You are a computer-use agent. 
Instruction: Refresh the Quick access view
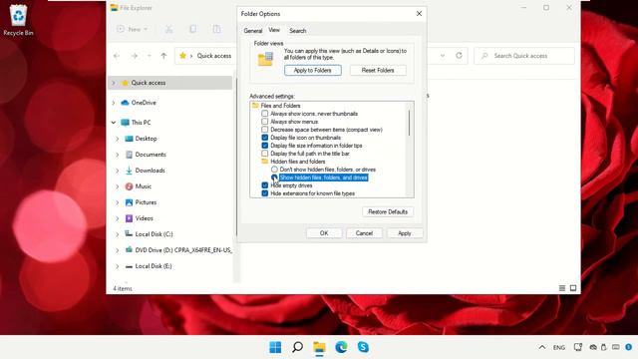pyautogui.click(x=459, y=56)
